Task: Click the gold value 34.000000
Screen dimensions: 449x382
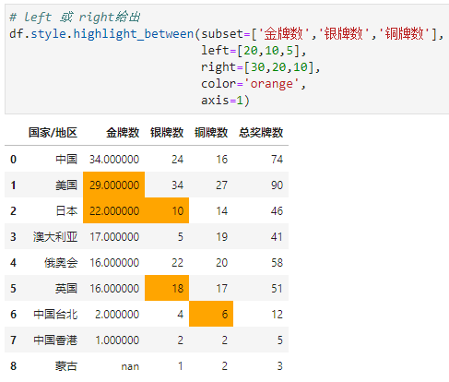Action: click(114, 160)
